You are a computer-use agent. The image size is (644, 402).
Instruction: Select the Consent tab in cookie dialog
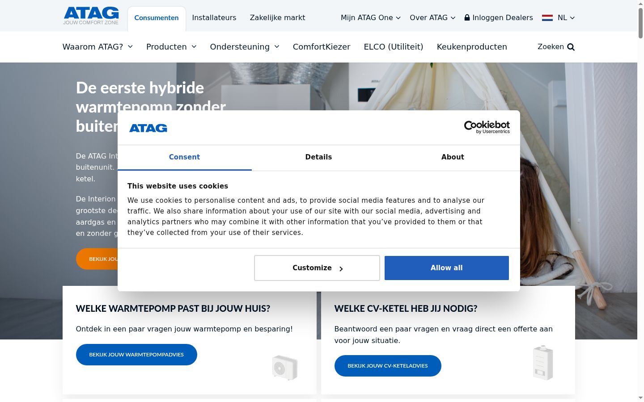pos(184,157)
